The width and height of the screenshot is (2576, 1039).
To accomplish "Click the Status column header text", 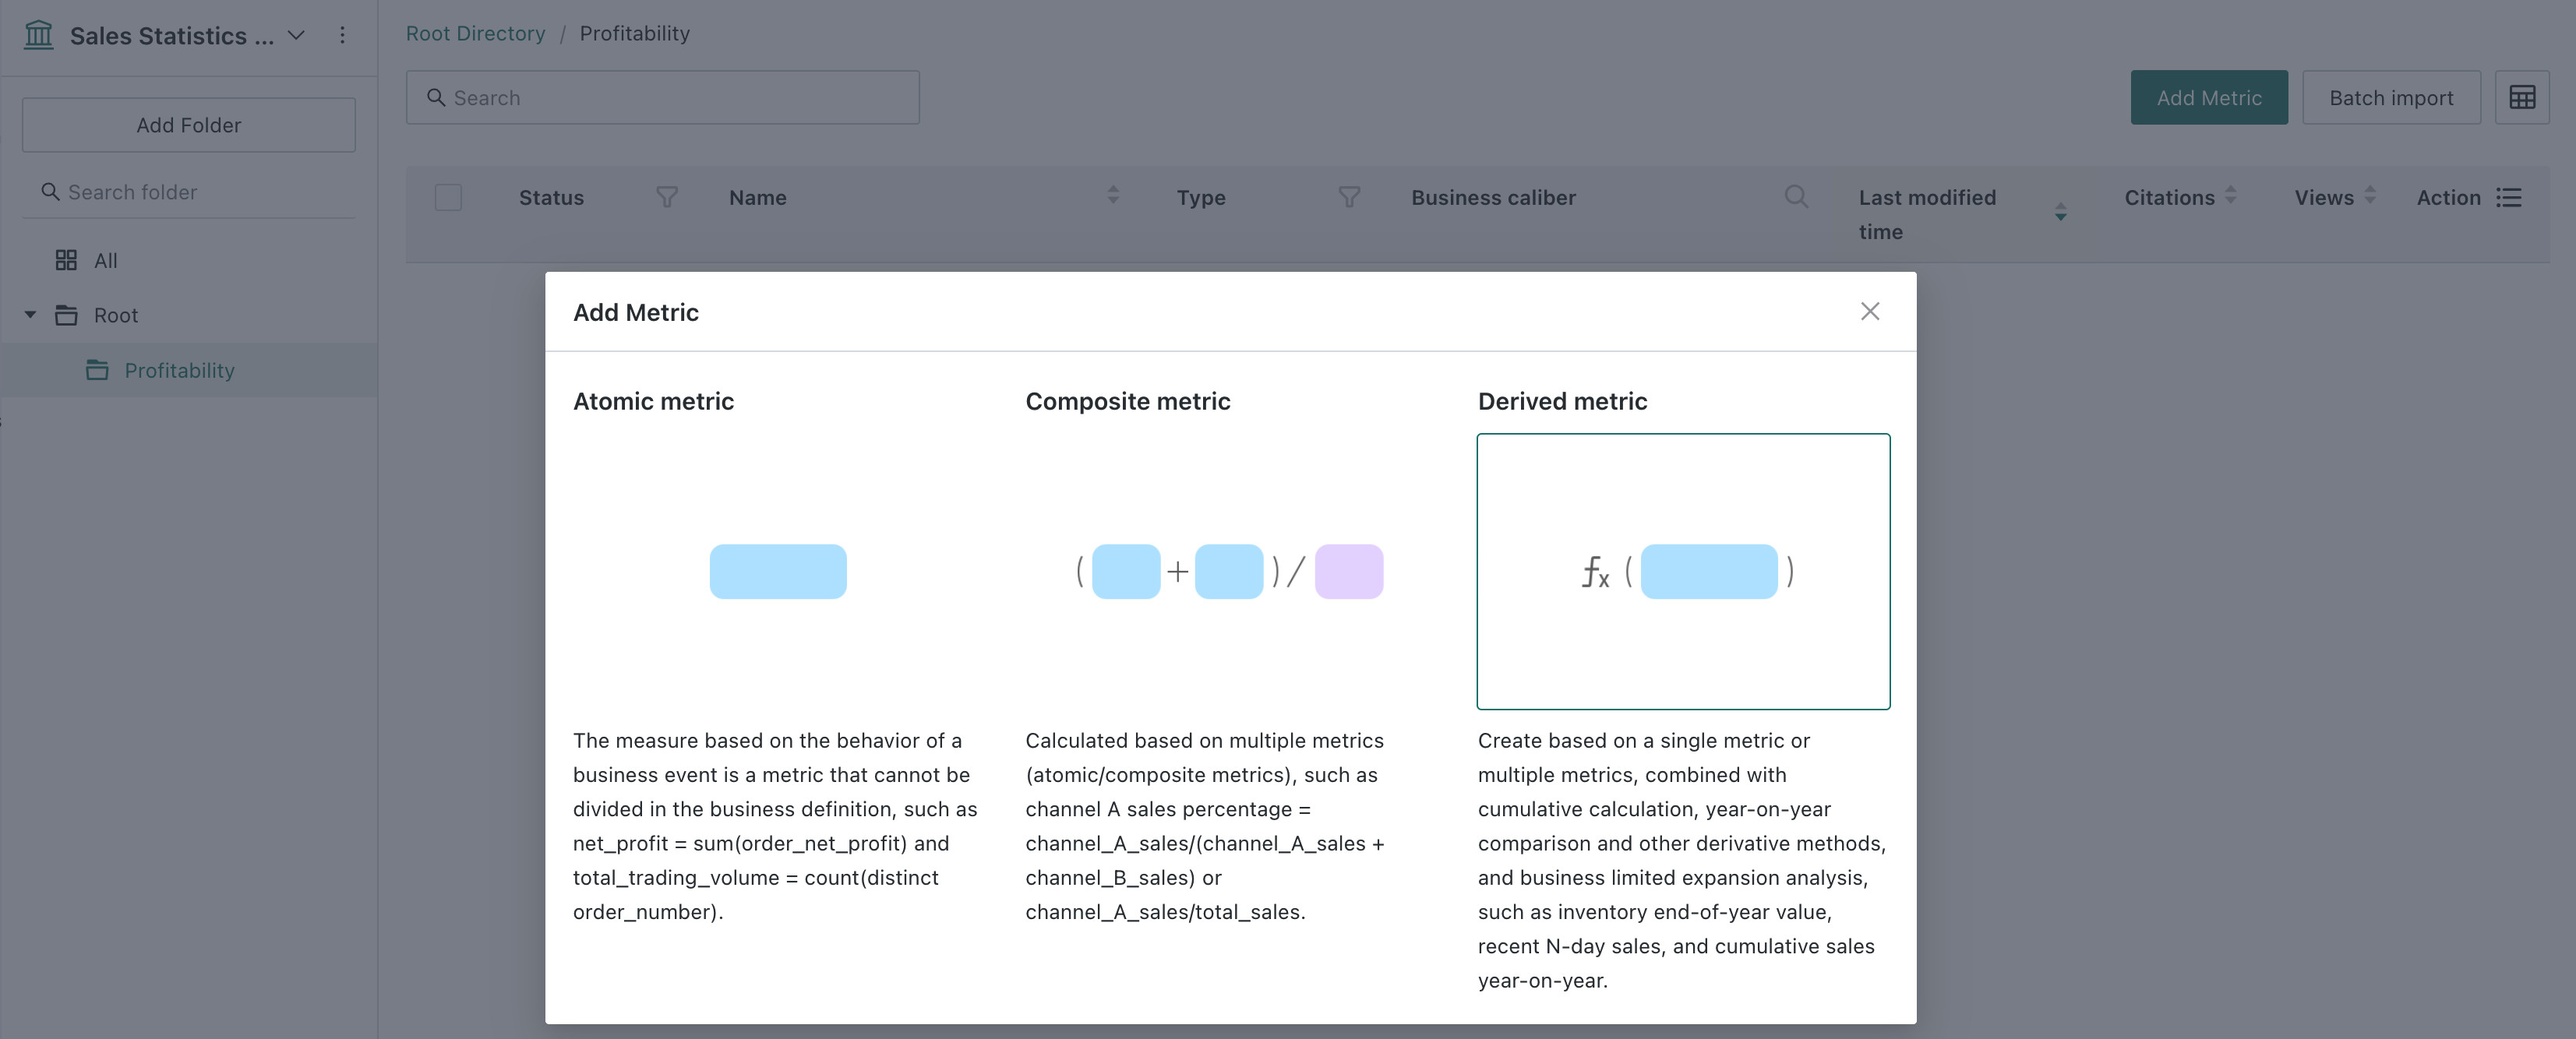I will (x=551, y=197).
